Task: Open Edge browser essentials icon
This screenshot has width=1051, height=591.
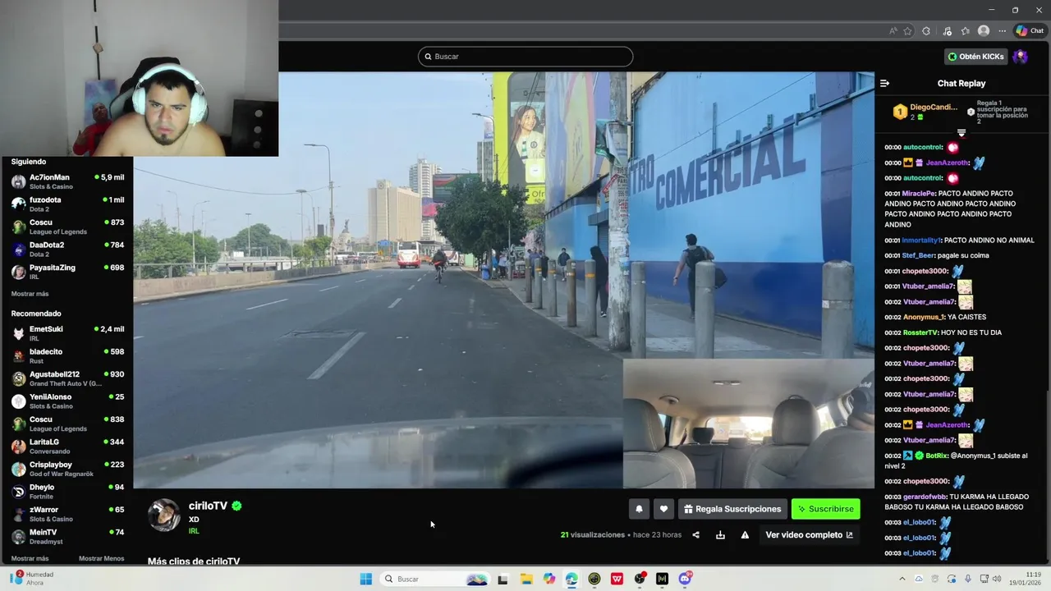Action: coord(947,31)
